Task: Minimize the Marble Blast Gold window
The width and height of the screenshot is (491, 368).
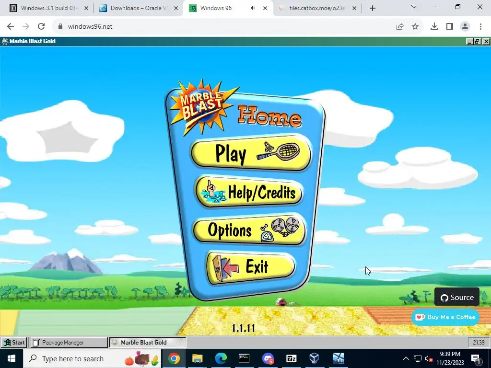Action: (469, 41)
